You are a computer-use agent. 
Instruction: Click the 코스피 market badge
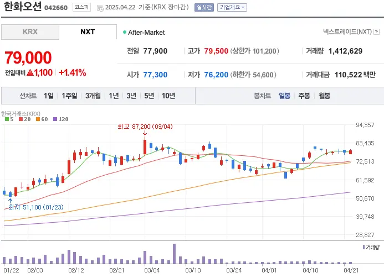[x=81, y=7]
